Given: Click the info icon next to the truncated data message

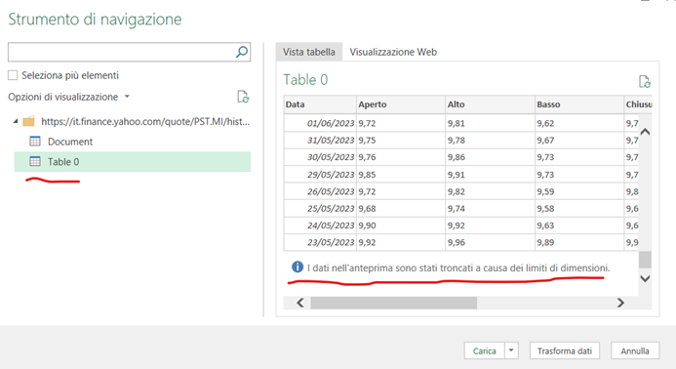Looking at the screenshot, I should (298, 267).
